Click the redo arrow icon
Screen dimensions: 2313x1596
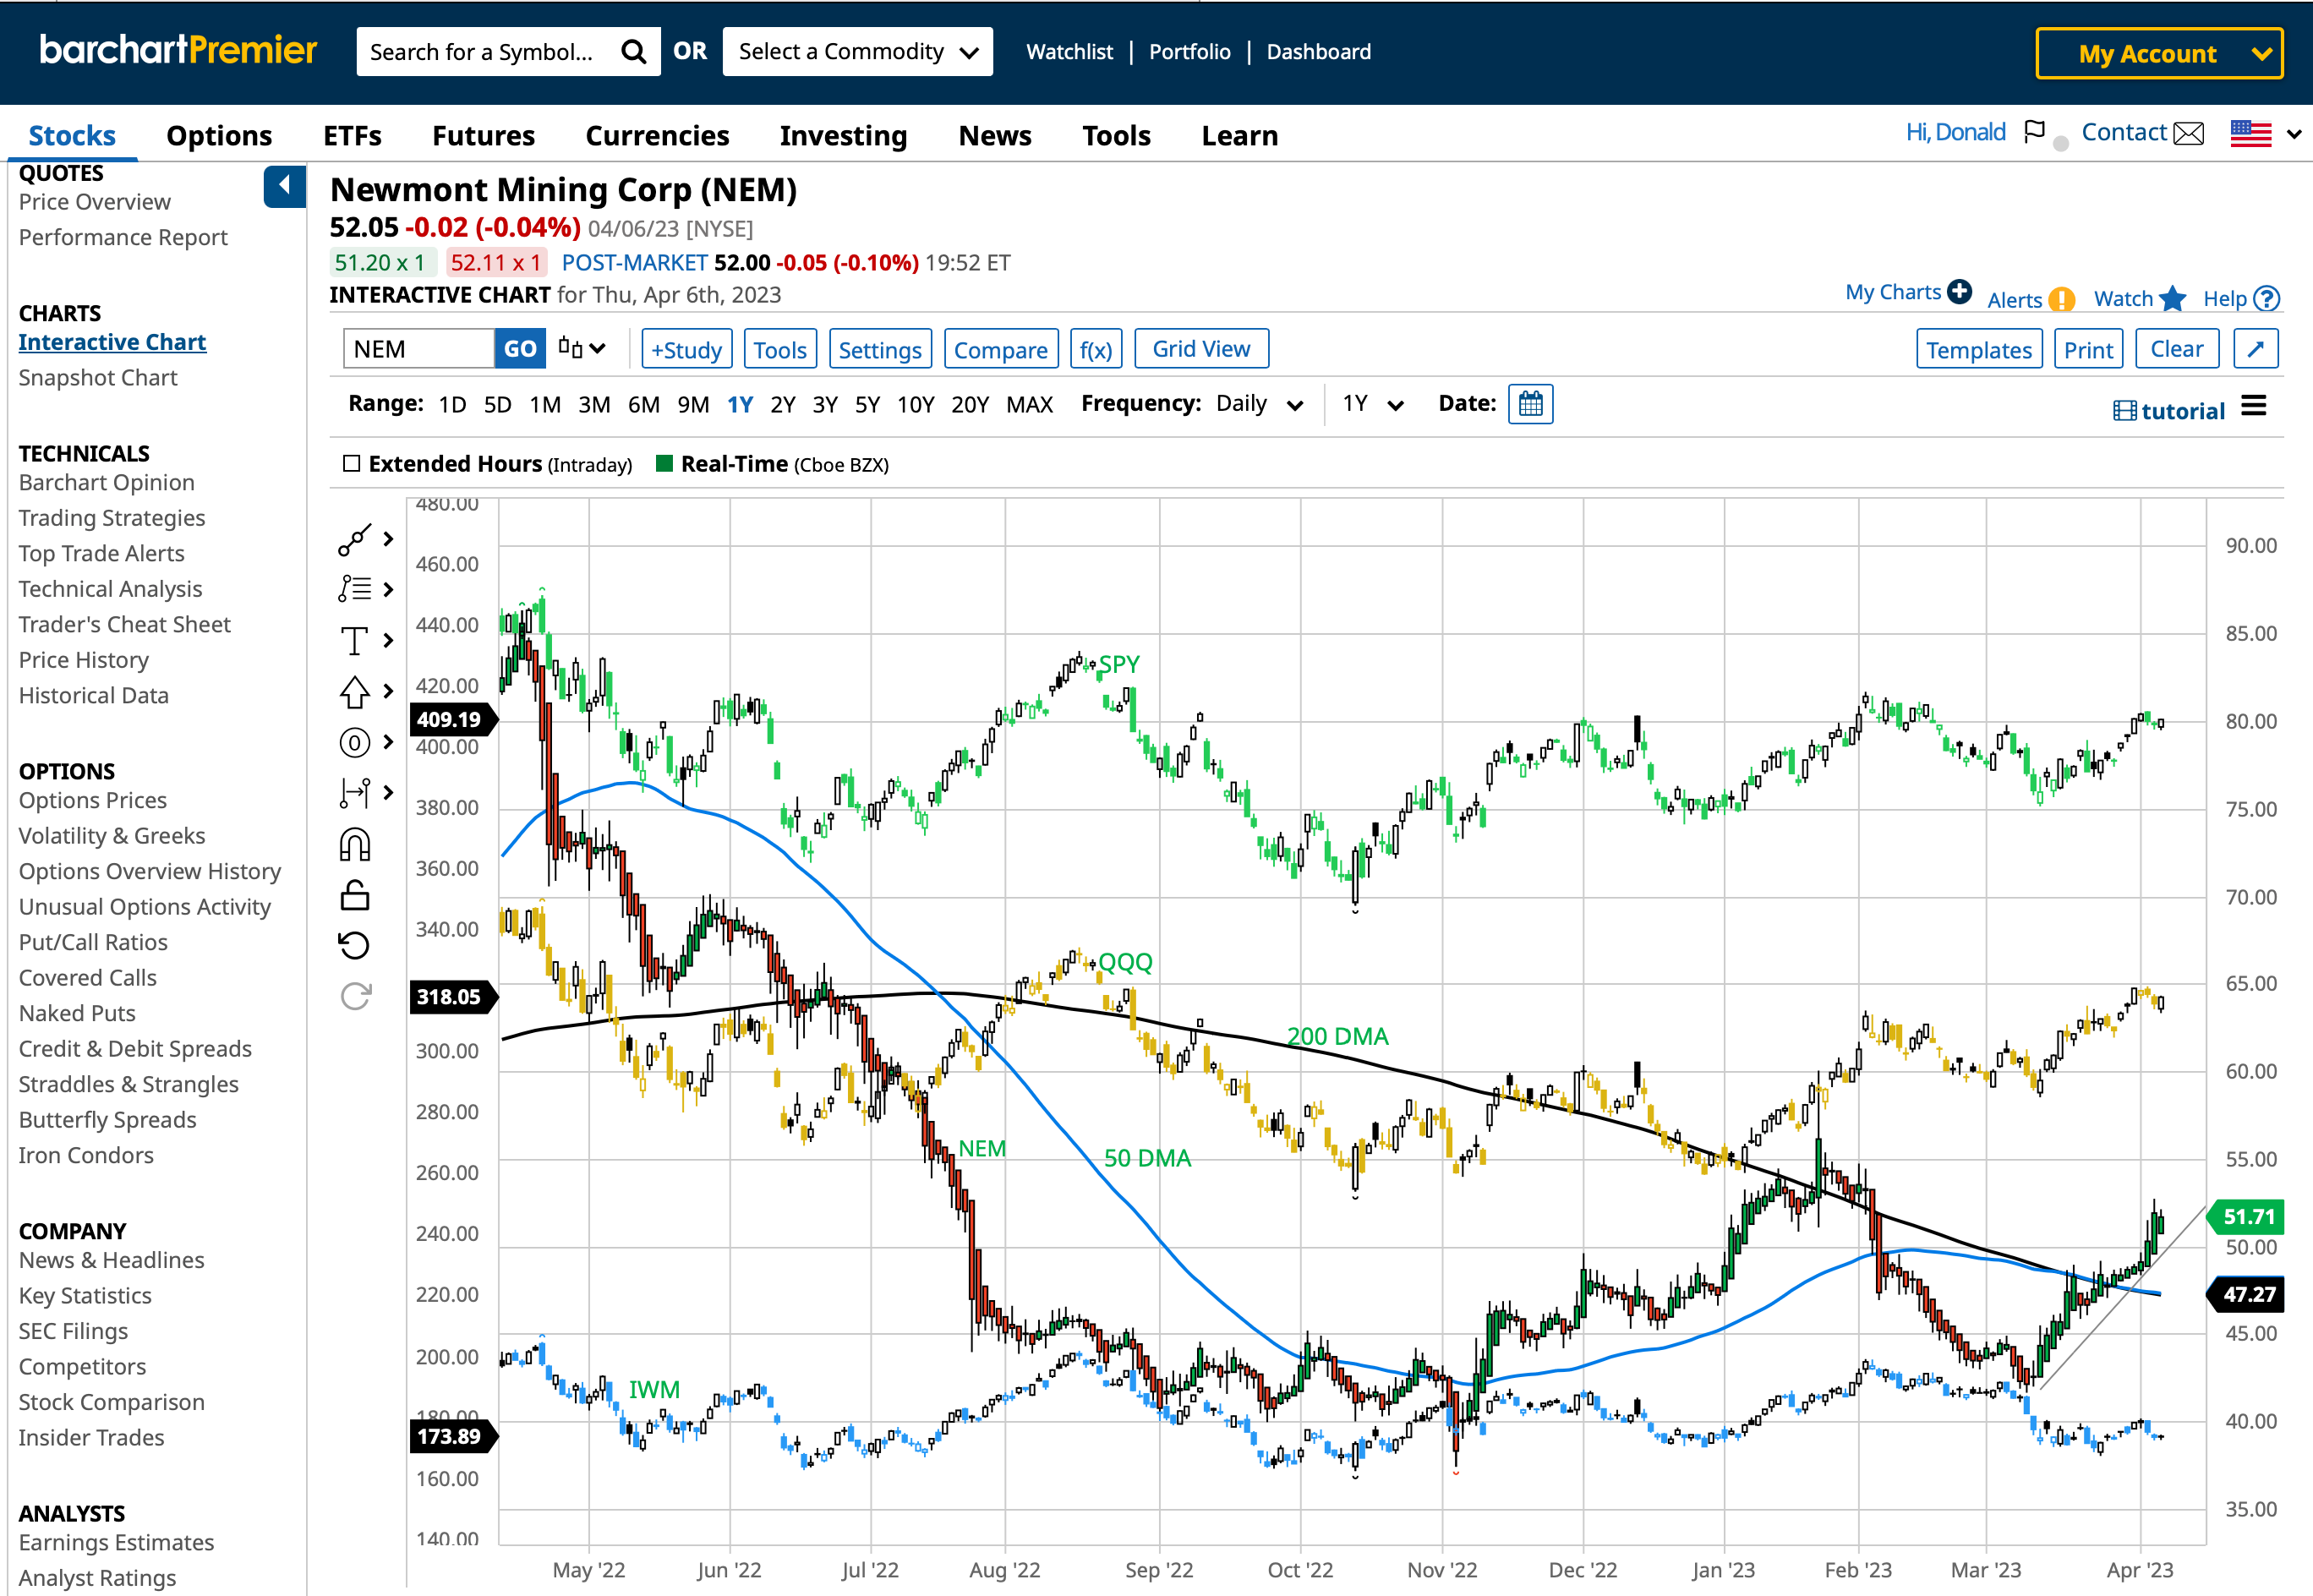click(355, 996)
